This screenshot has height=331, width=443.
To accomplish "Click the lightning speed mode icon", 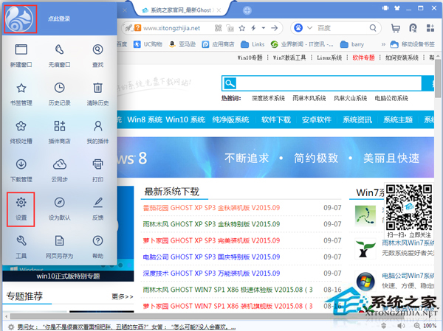I will point(253,28).
